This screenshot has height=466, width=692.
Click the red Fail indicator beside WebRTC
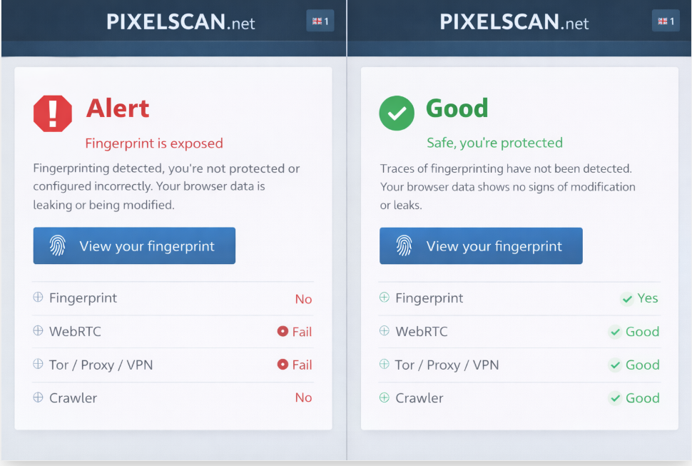(295, 331)
